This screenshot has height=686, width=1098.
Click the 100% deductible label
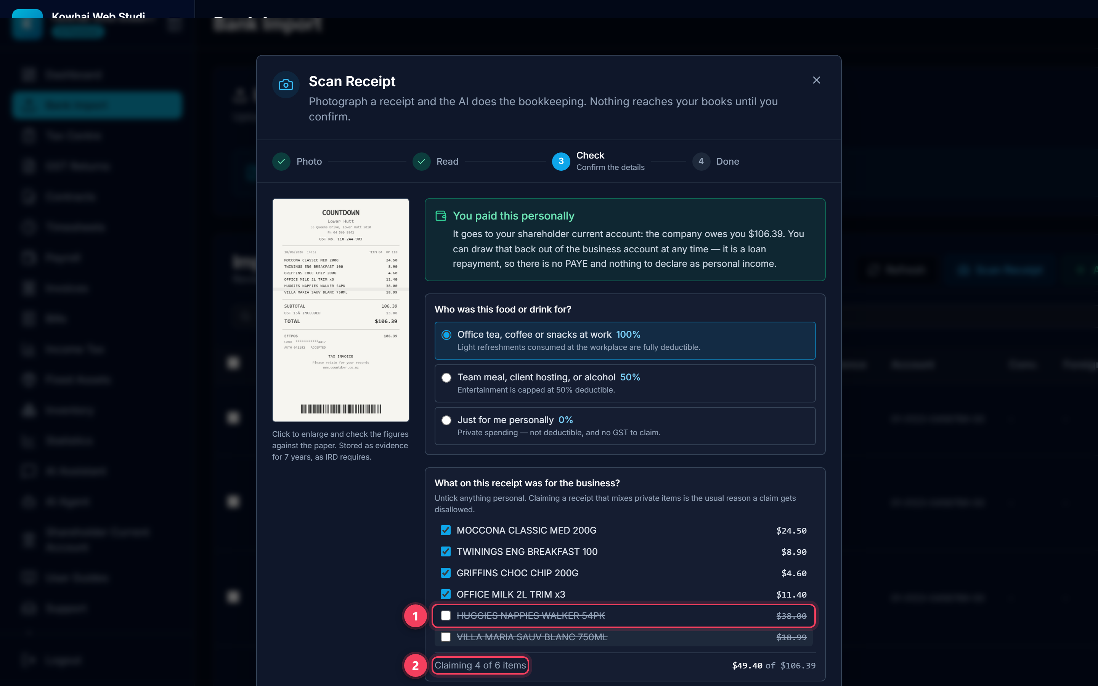628,334
